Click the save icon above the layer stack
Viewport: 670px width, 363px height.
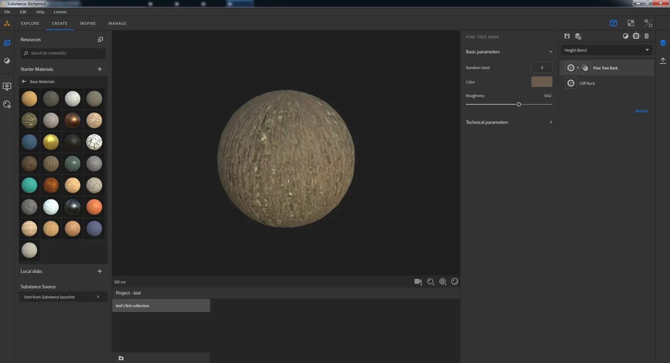tap(567, 36)
